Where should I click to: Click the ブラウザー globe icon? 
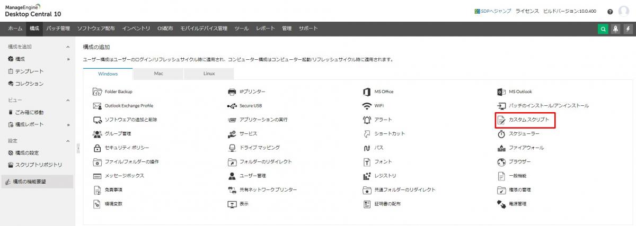coord(501,162)
